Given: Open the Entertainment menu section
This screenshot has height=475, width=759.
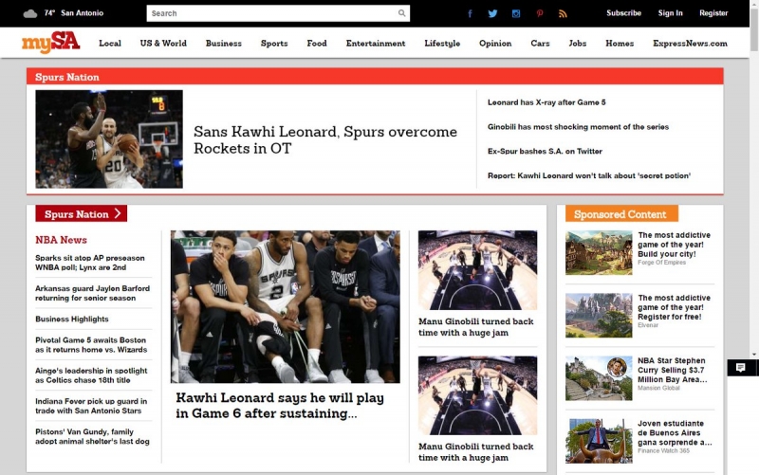Looking at the screenshot, I should coord(375,43).
